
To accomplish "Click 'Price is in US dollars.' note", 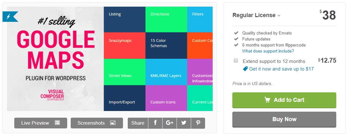I will tap(252, 84).
